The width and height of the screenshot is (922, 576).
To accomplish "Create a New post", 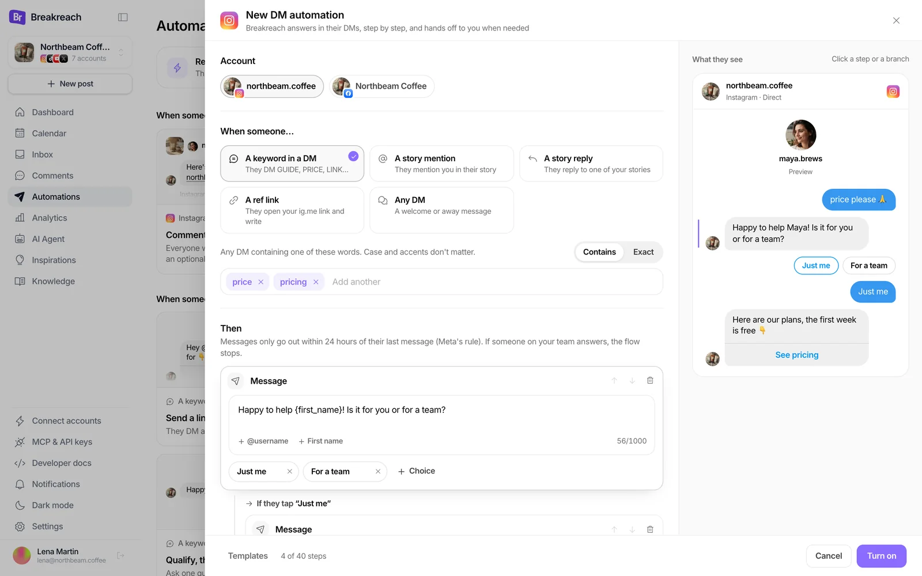I will (70, 84).
